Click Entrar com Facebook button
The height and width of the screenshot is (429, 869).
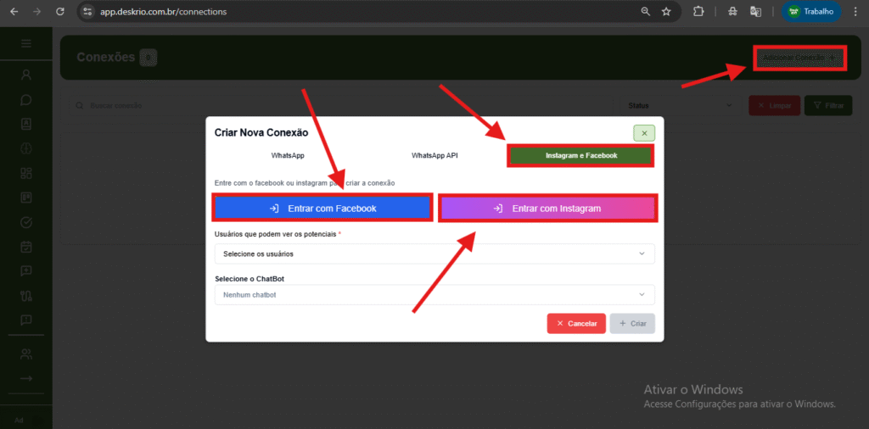(322, 208)
